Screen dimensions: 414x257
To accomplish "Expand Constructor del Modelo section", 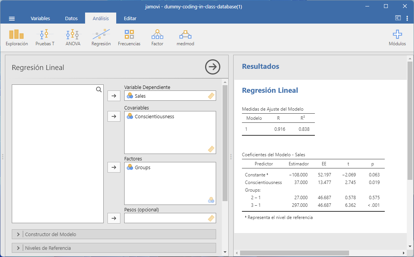I will 114,234.
